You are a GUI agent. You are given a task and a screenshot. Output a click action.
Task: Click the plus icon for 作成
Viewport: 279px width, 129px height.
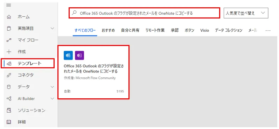9,52
